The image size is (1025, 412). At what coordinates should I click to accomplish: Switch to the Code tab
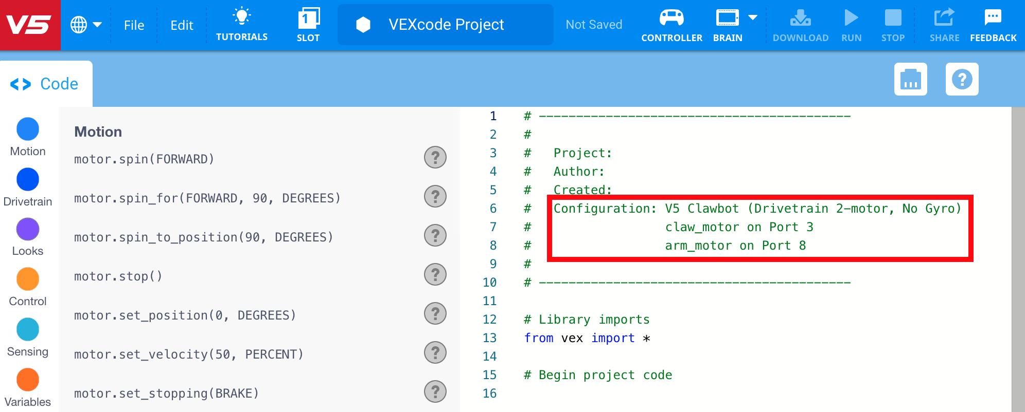(x=45, y=84)
